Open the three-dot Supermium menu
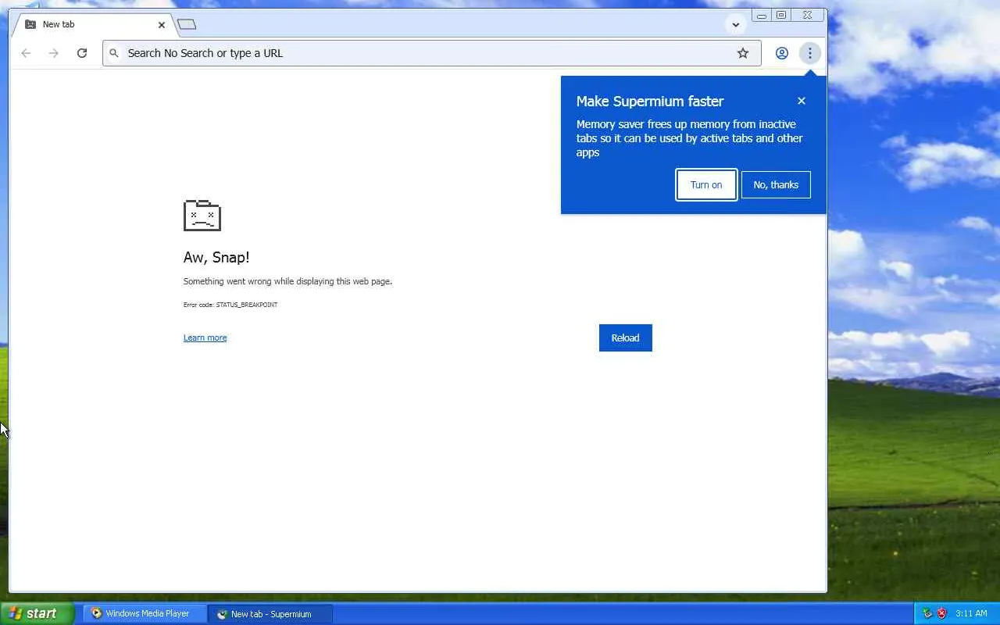 [810, 53]
